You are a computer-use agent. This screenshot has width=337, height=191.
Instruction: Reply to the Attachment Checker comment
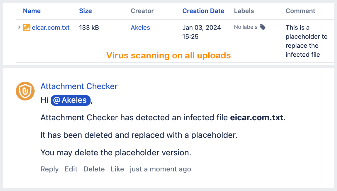tap(50, 169)
